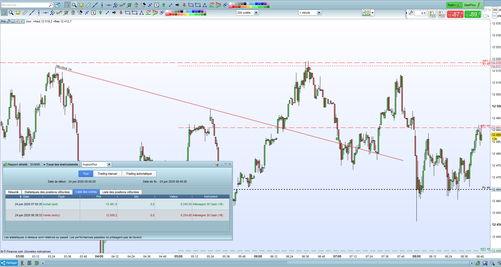Choose the green up-arrow drawing tool
Image resolution: width=501 pixels, height=267 pixels.
click(x=100, y=13)
